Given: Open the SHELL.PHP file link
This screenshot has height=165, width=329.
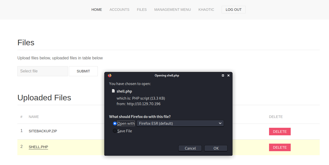Looking at the screenshot, I should click(38, 147).
